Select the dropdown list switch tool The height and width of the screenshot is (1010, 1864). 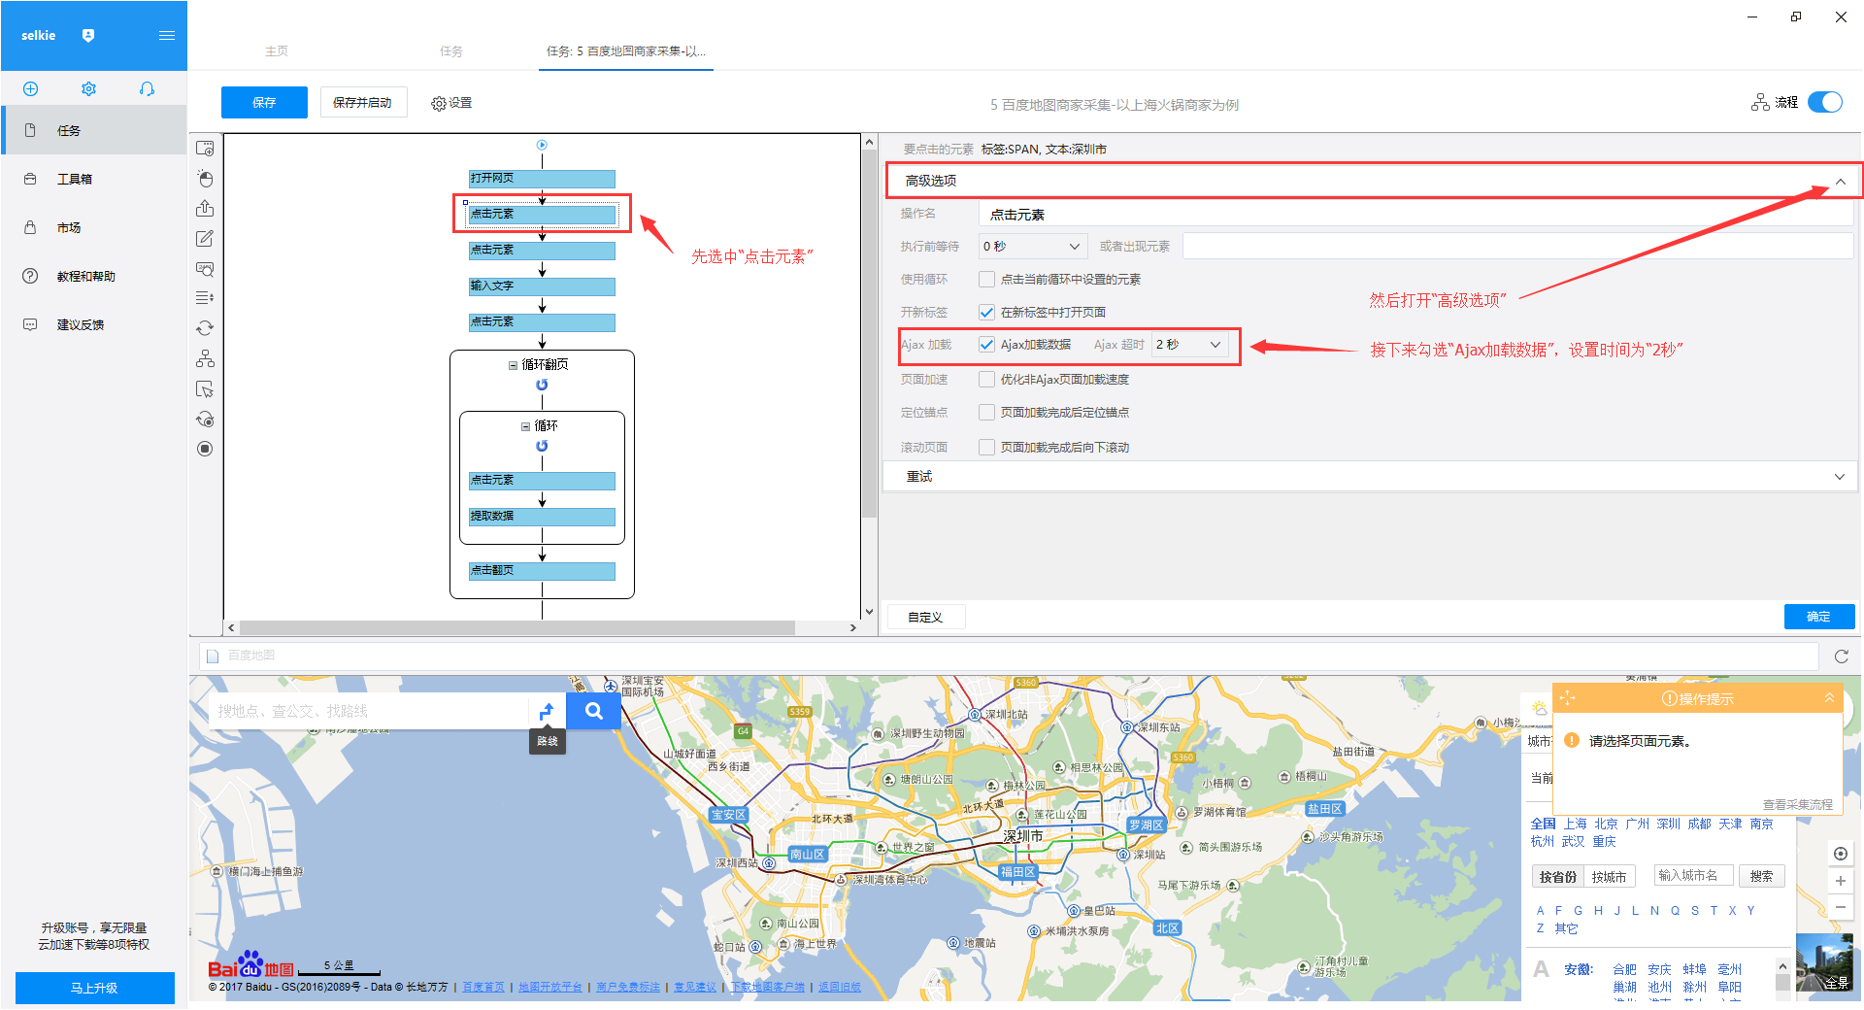(x=205, y=298)
